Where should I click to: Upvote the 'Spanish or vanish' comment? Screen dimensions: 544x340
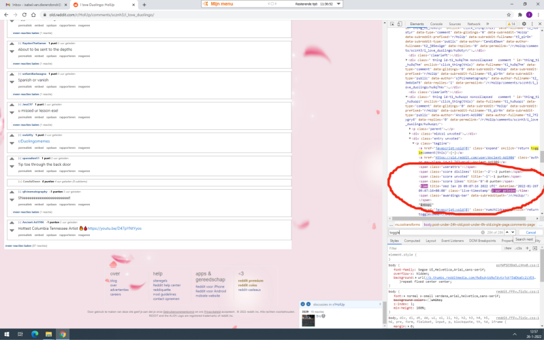coord(12,75)
